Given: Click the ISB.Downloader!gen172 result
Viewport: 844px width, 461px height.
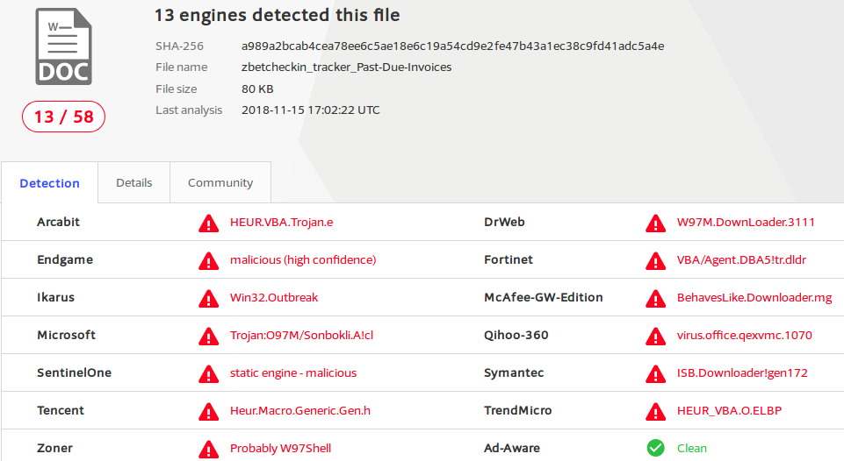Looking at the screenshot, I should point(742,372).
